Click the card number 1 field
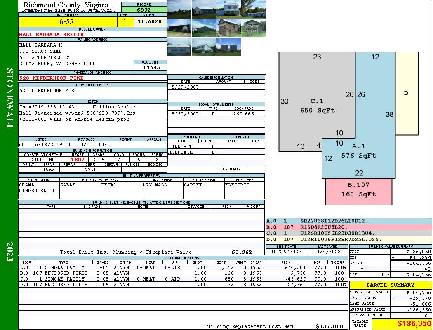The image size is (433, 330). point(125,21)
